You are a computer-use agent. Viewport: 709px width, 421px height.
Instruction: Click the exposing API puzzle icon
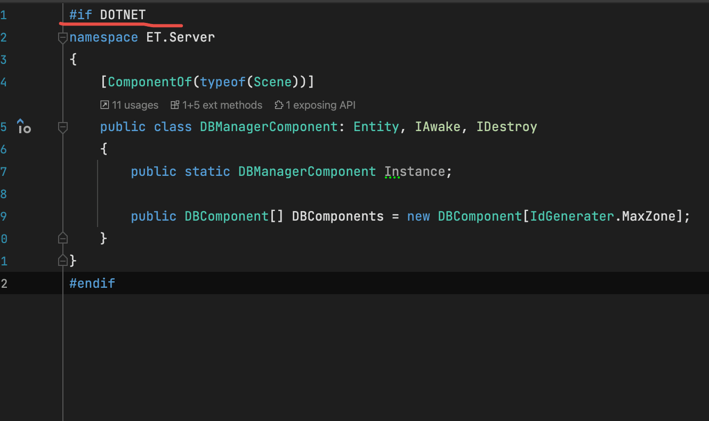tap(279, 105)
